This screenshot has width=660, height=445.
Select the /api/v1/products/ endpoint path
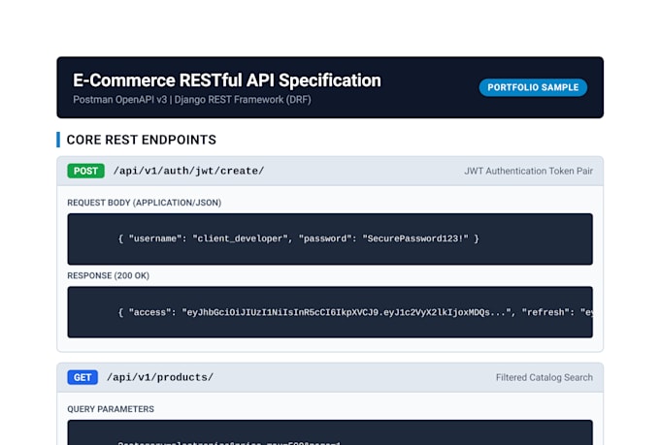coord(160,377)
